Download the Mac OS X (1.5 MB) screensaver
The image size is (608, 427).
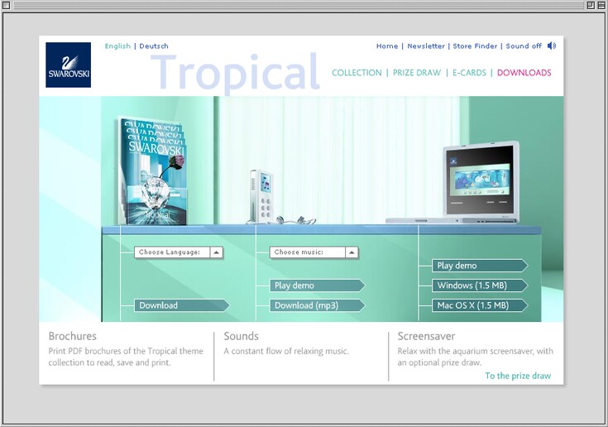pos(480,305)
